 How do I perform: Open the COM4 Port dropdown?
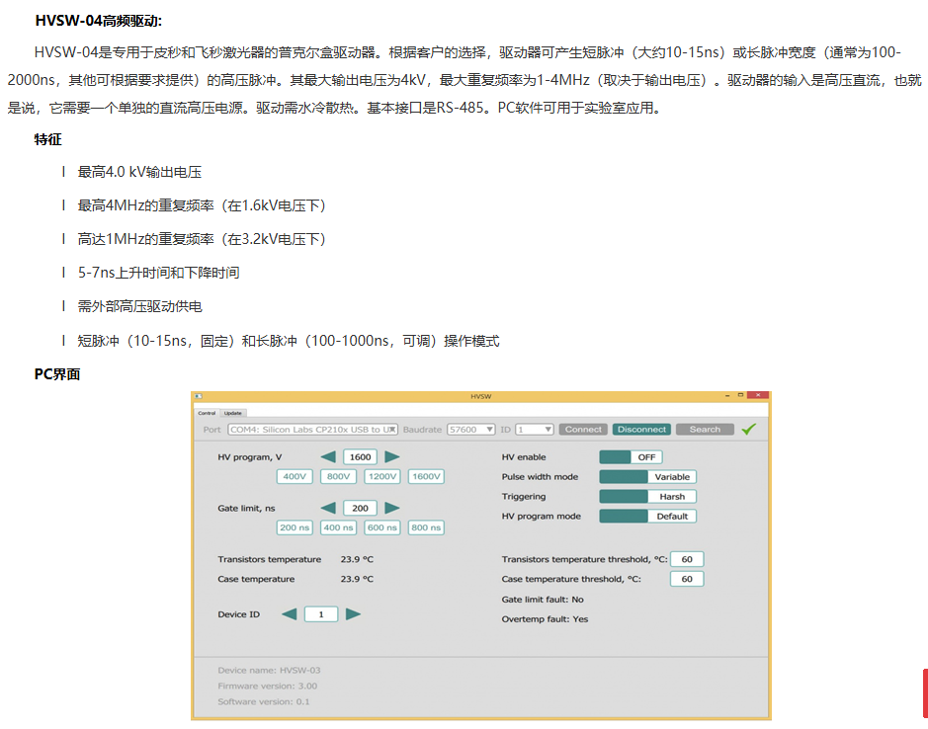(312, 430)
